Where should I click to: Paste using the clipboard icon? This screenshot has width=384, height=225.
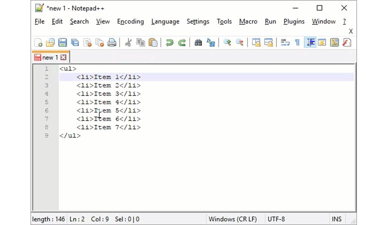pyautogui.click(x=153, y=42)
